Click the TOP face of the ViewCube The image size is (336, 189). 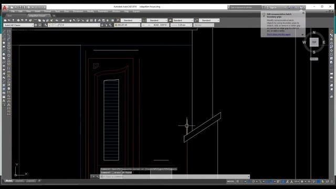(314, 42)
